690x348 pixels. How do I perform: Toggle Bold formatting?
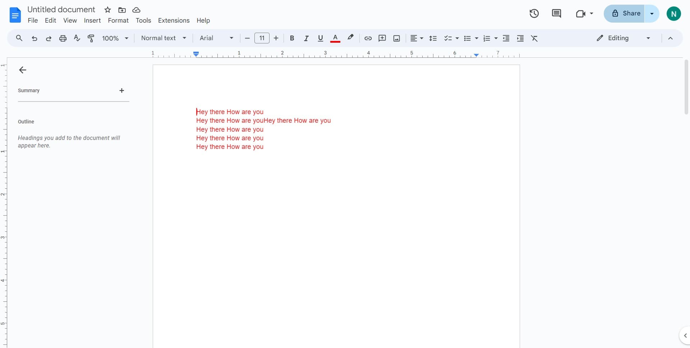[x=292, y=38]
